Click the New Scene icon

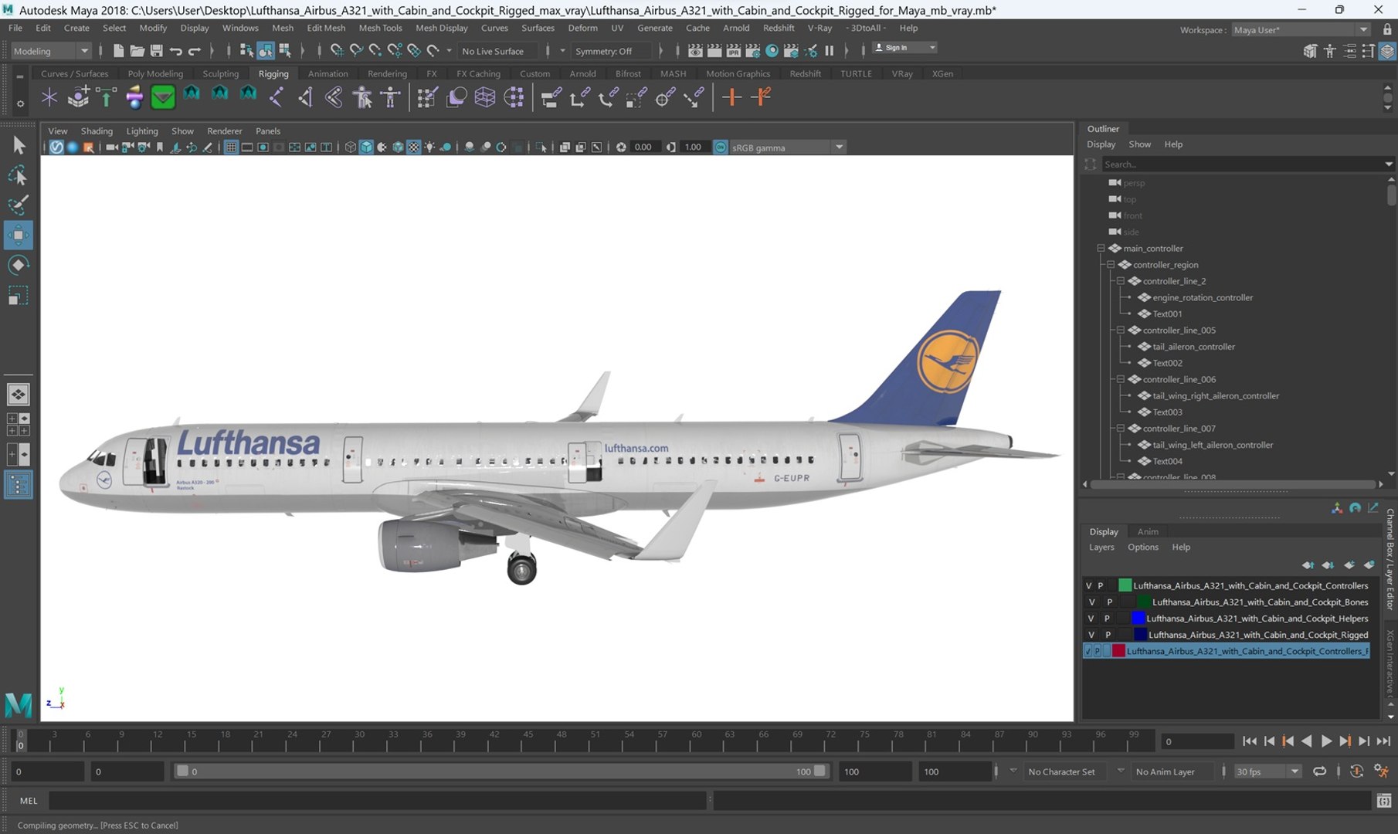118,50
